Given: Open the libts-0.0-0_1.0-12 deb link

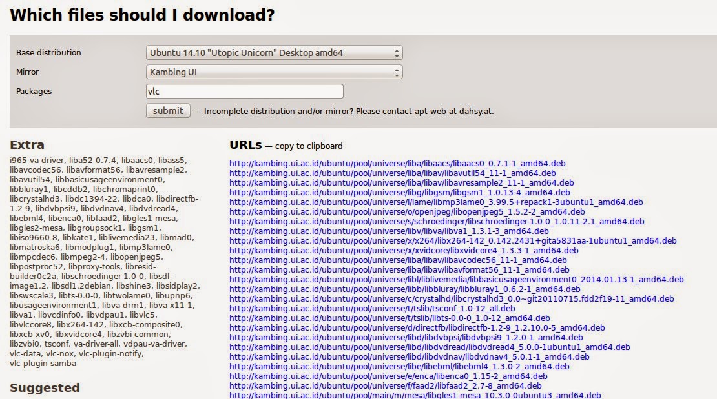Looking at the screenshot, I should click(390, 318).
